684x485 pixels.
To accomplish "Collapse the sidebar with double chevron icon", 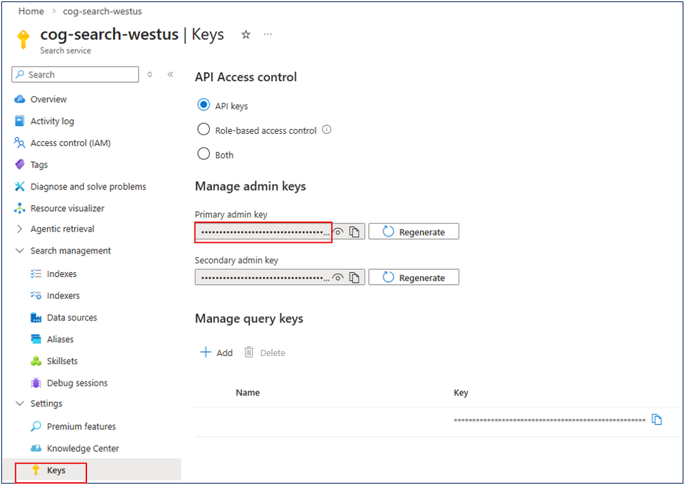I will tap(171, 75).
